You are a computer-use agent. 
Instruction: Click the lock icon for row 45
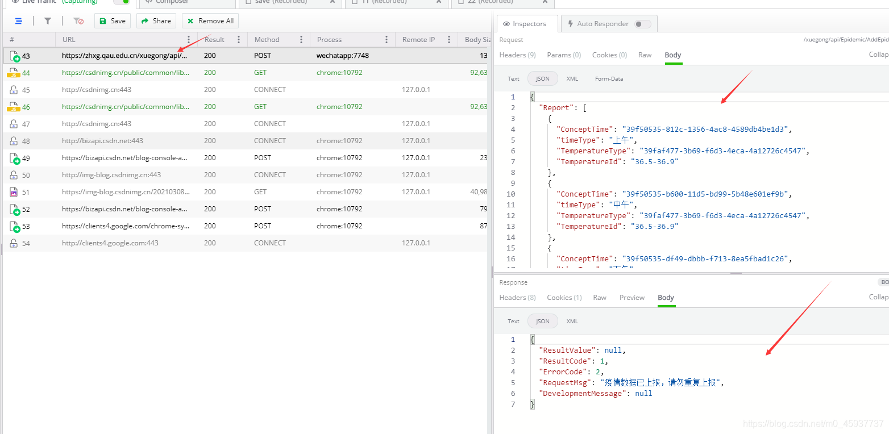coord(14,90)
